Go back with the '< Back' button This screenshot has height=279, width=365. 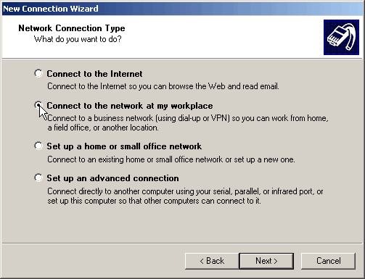coord(212,261)
